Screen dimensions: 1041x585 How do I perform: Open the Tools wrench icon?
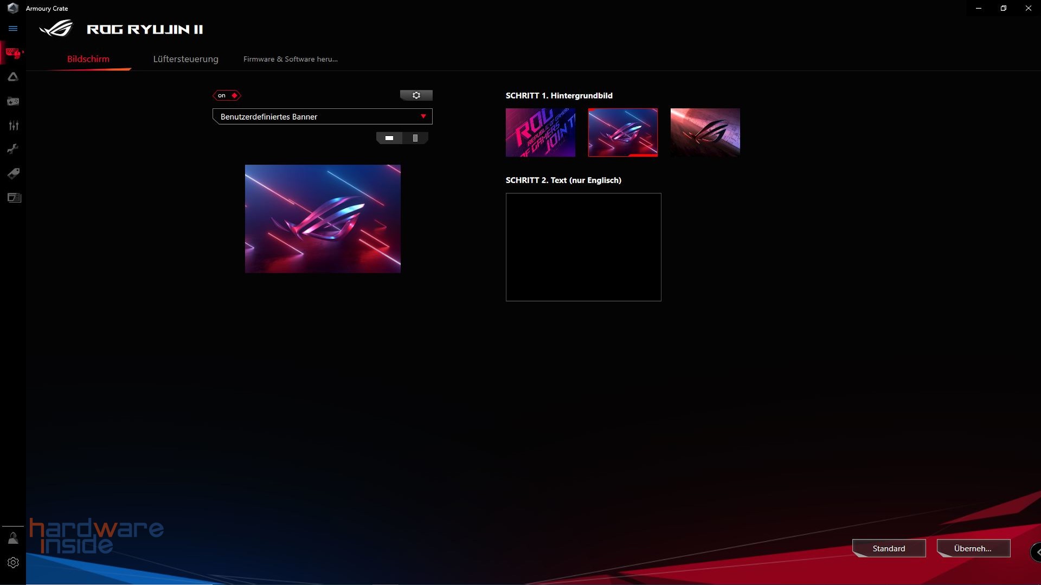(13, 149)
